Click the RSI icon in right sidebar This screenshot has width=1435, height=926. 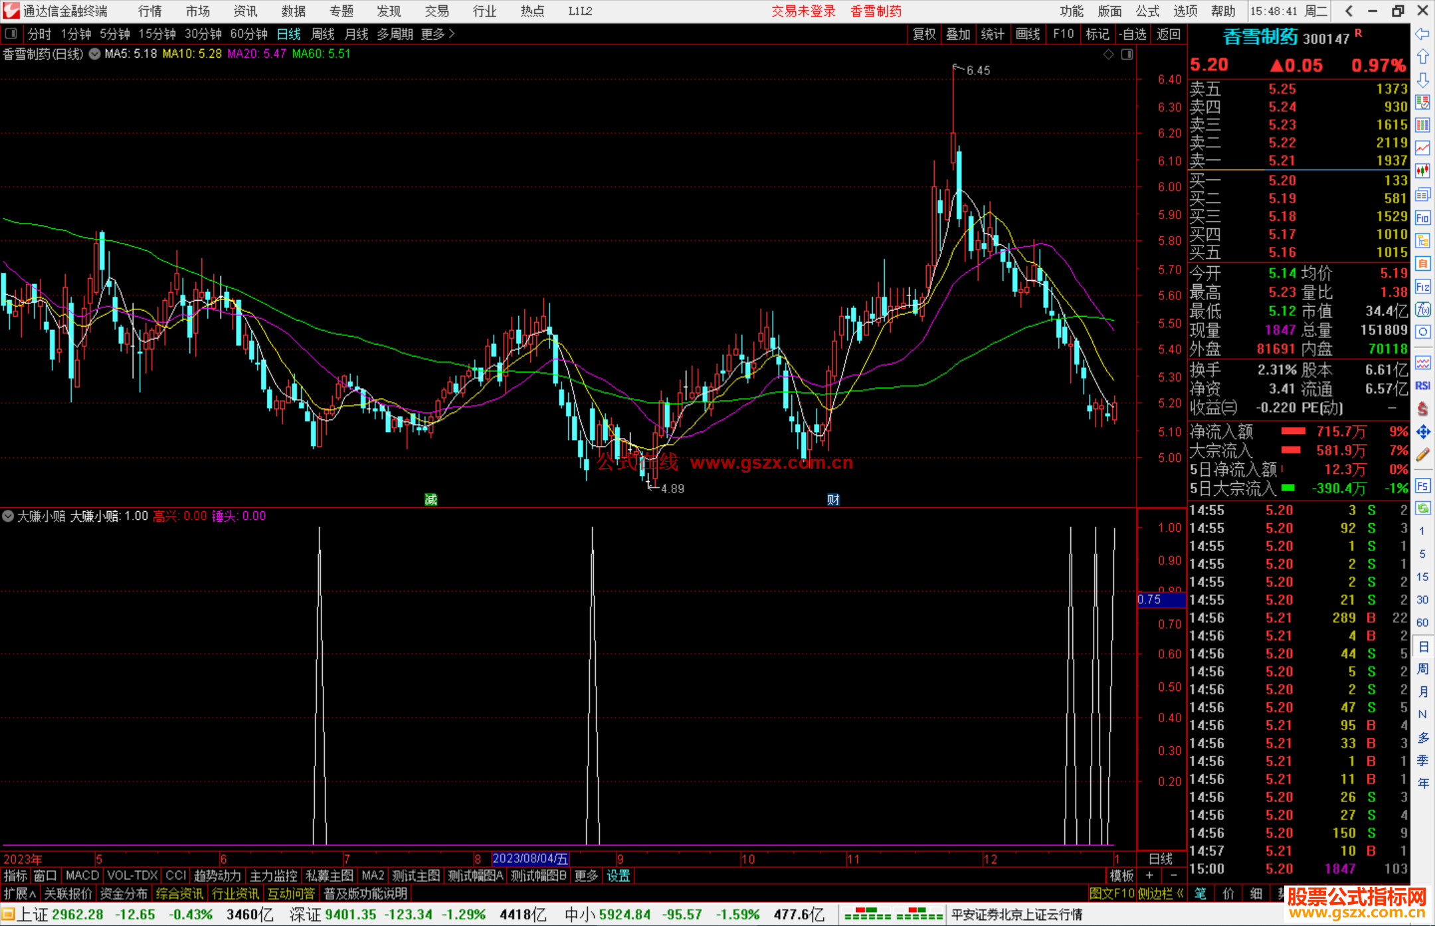[x=1422, y=386]
